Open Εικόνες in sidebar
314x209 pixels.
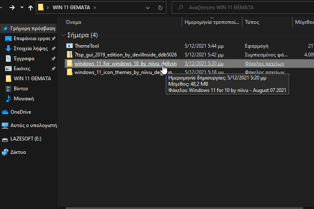coord(22,69)
